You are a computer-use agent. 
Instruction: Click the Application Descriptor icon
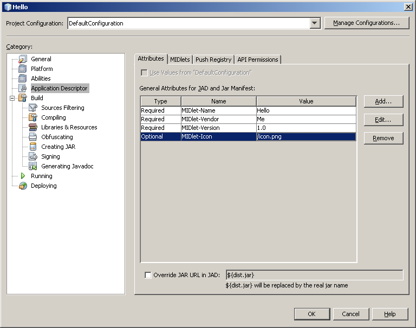click(23, 88)
